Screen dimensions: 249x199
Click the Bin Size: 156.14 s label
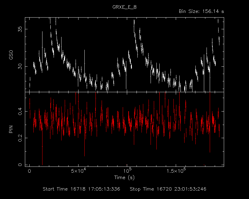[x=201, y=11]
